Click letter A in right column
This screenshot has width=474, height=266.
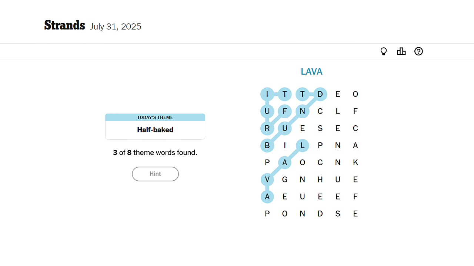tap(355, 146)
